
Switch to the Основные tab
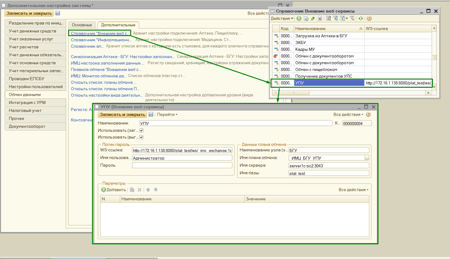click(82, 25)
